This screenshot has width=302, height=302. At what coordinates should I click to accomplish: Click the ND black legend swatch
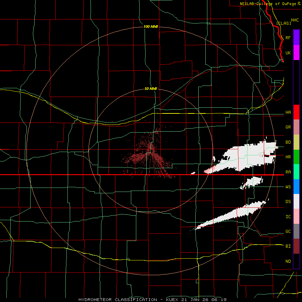296,261
